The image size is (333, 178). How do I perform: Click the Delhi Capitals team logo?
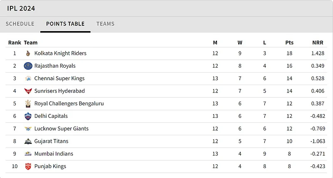click(28, 116)
